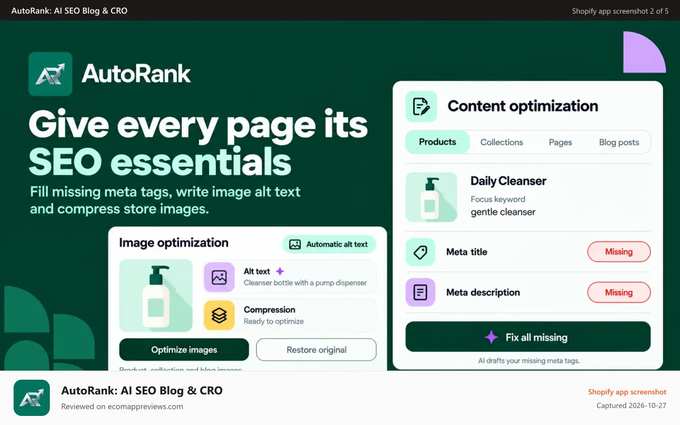680x425 pixels.
Task: Click 'Cleanser bottle with a pump dispenser' alt text
Action: (x=305, y=283)
